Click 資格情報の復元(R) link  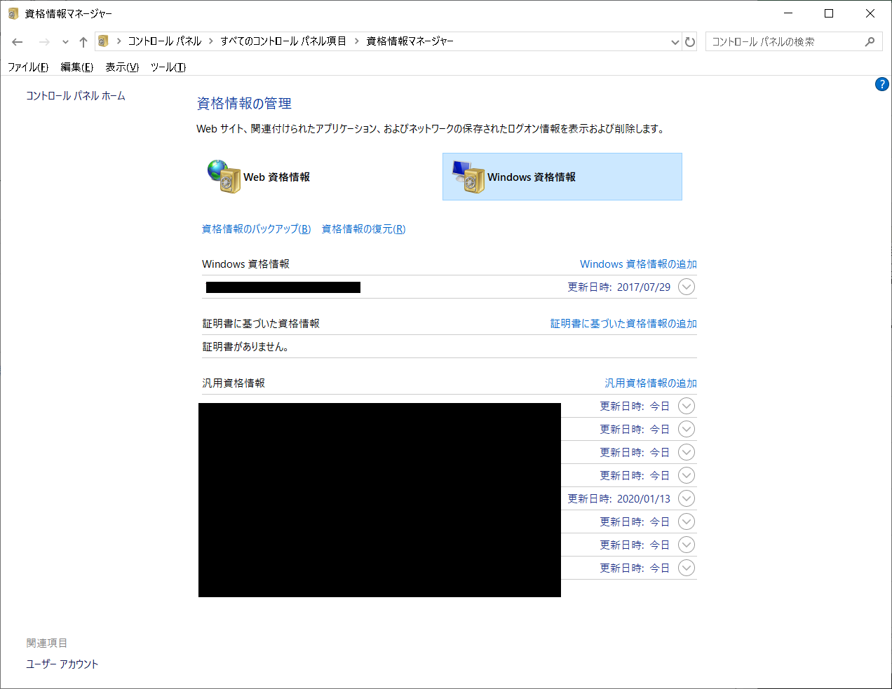tap(363, 229)
